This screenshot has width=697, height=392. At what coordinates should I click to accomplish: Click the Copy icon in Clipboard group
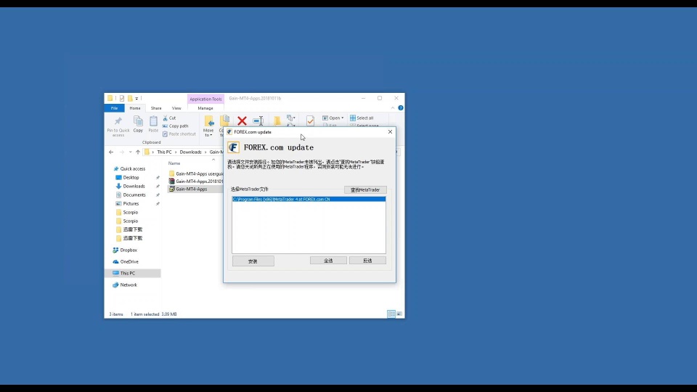click(x=138, y=121)
